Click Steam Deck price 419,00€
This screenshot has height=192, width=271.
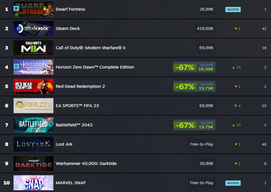click(x=205, y=28)
